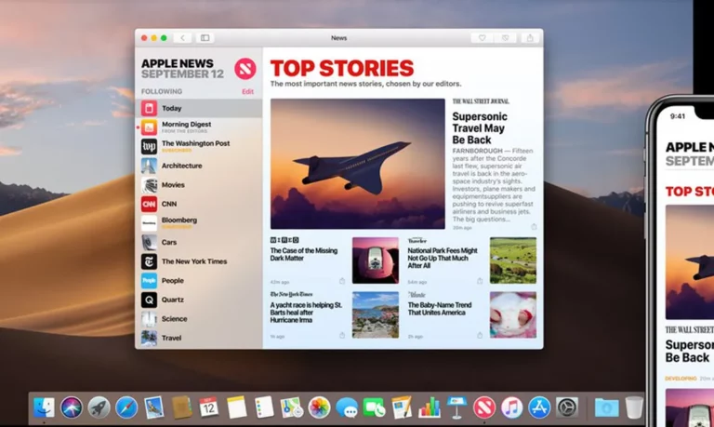Open the Quartz channel
This screenshot has height=427, width=714.
tap(199, 300)
